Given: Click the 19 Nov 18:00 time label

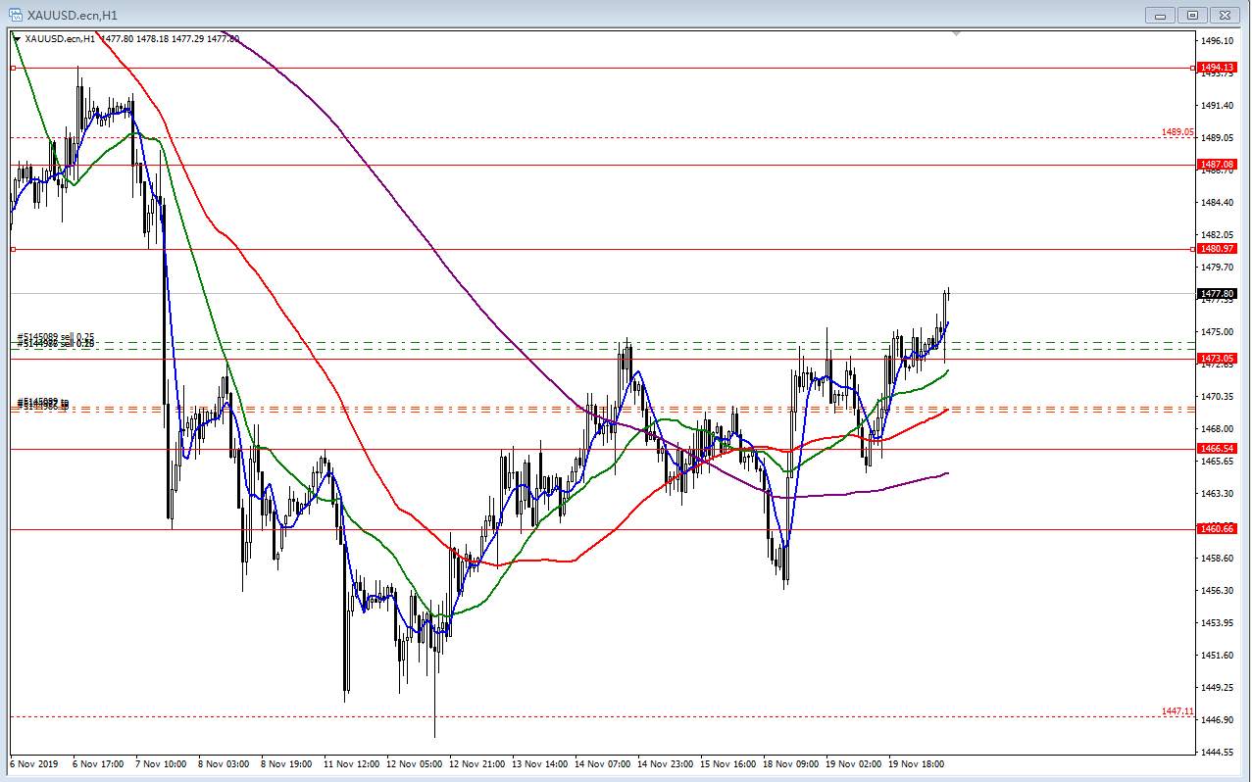Looking at the screenshot, I should [x=917, y=762].
